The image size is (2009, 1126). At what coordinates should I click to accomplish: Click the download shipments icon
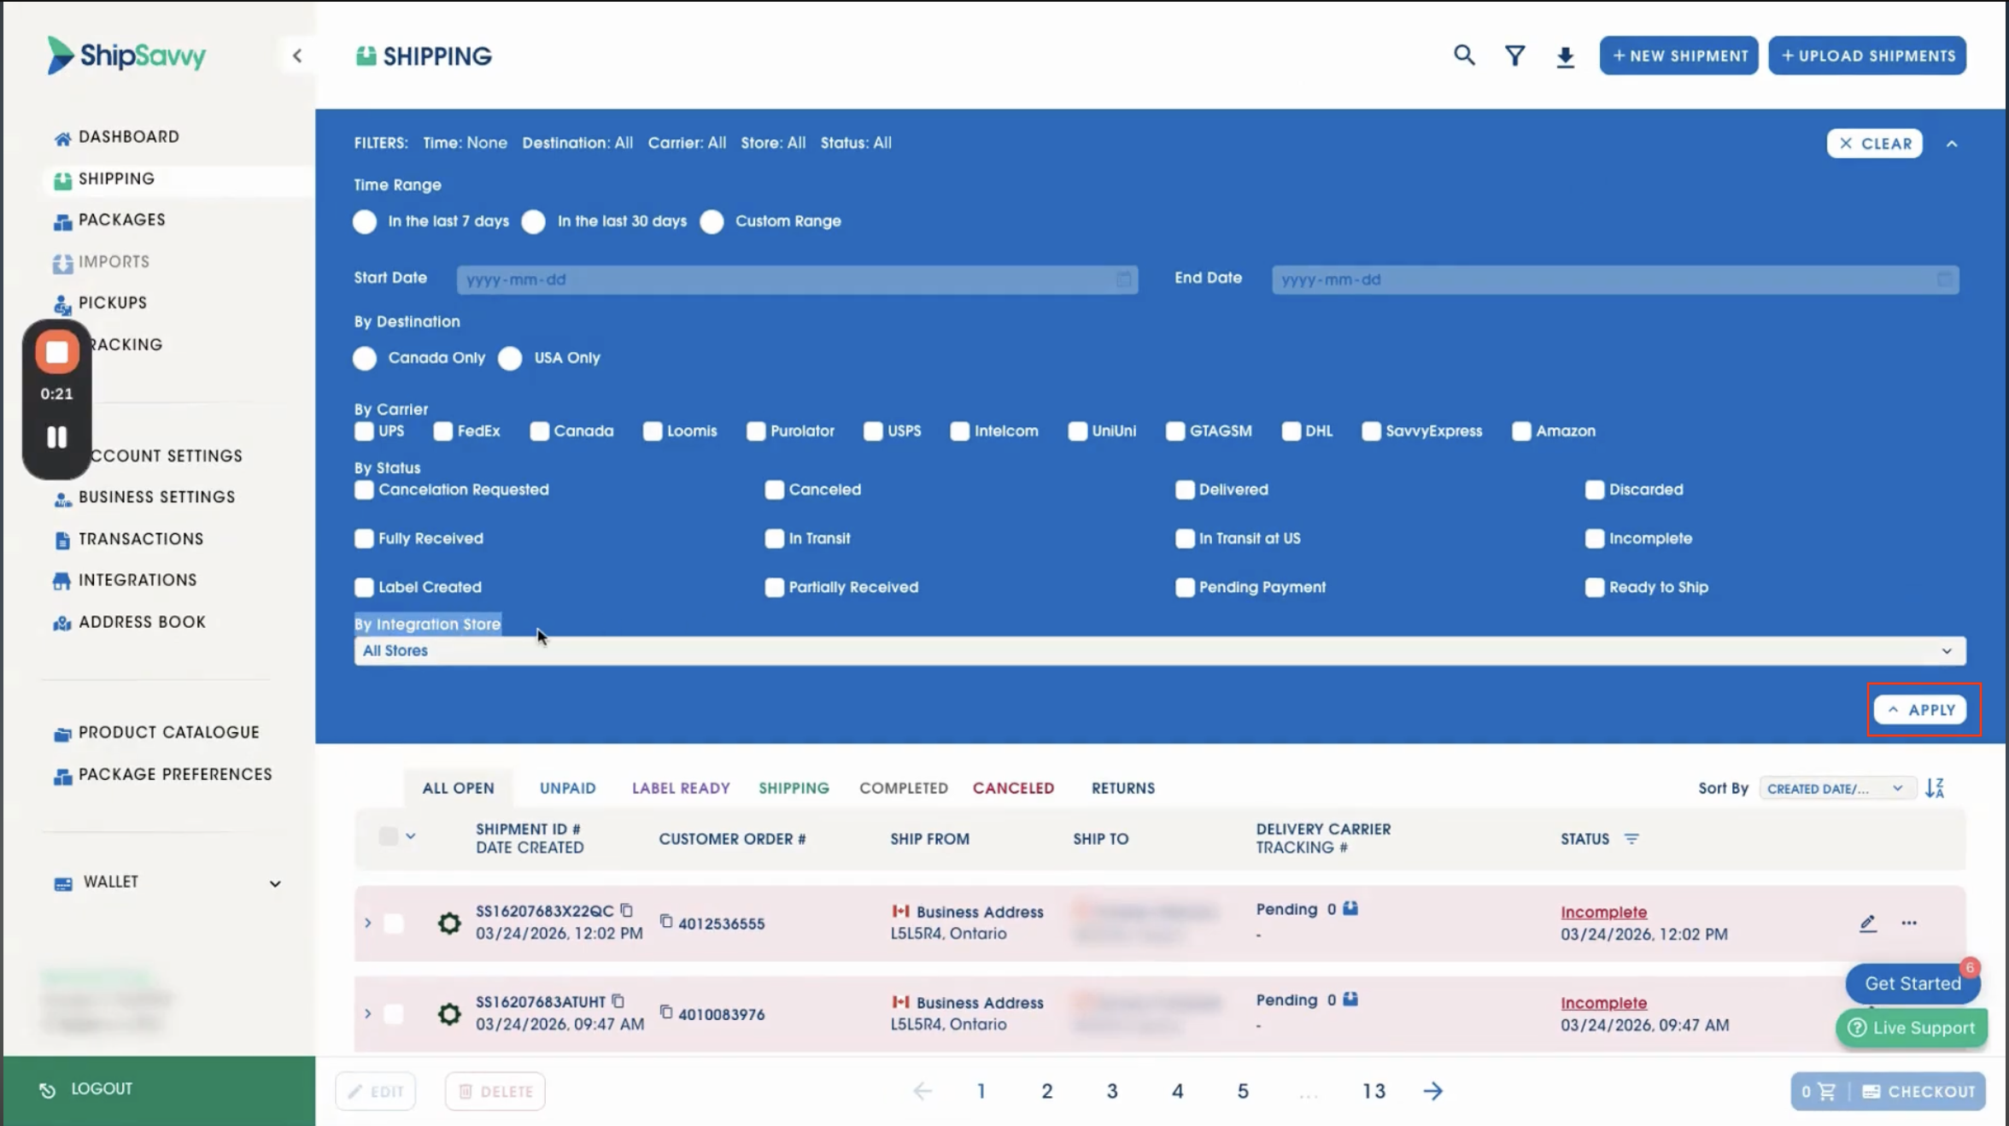click(1565, 56)
